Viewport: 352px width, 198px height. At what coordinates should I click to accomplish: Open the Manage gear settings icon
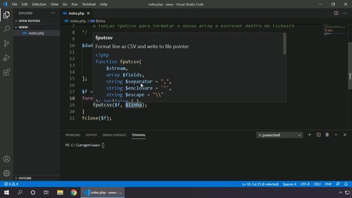click(7, 173)
